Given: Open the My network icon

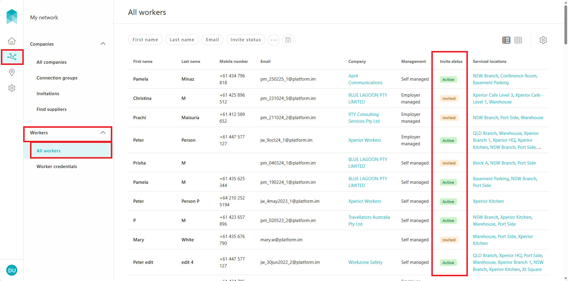Looking at the screenshot, I should pos(12,57).
